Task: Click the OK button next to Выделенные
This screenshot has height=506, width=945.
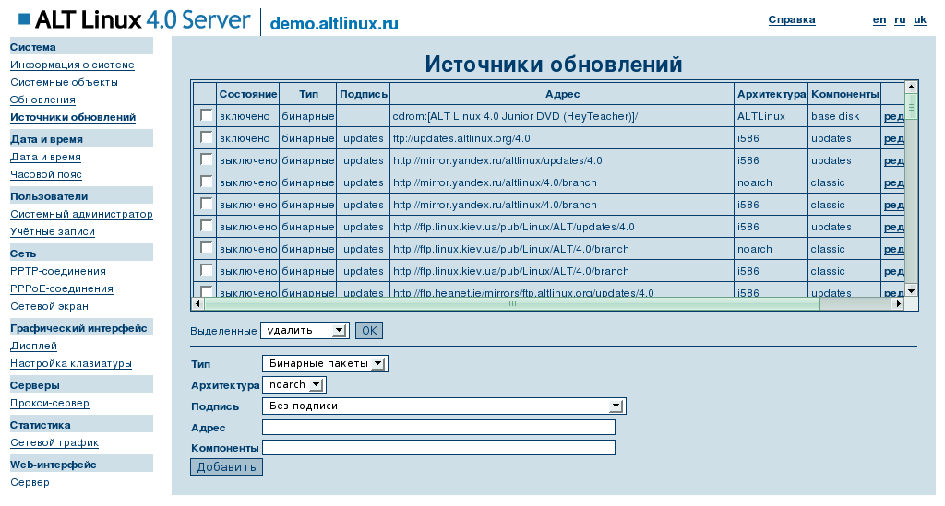Action: point(368,330)
